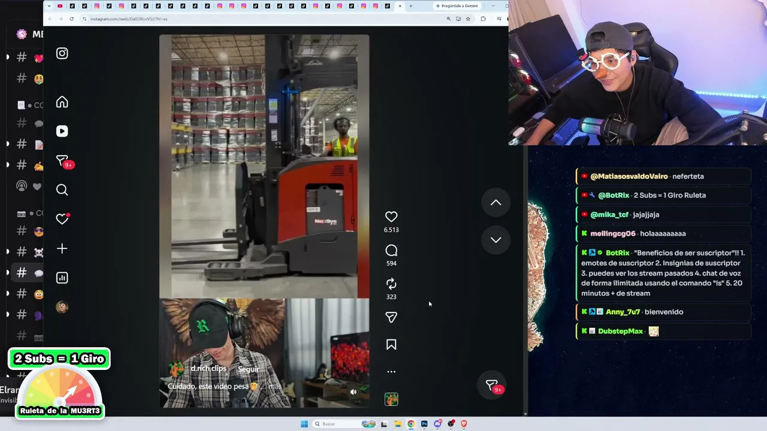Viewport: 767px width, 431px height.
Task: Open Notifications heart icon in sidebar
Action: (x=62, y=219)
